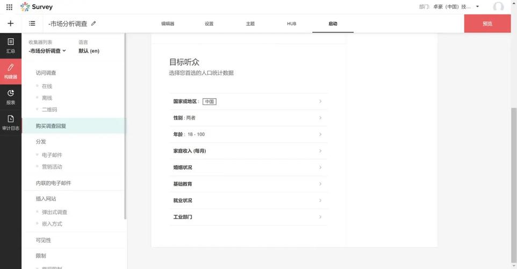Open the 汇总 summary sidebar icon
Viewport: 517px width, 269px height.
pyautogui.click(x=11, y=46)
